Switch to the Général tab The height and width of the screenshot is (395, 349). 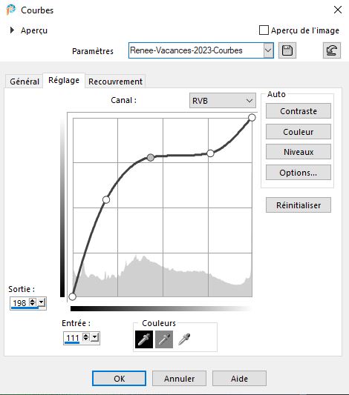coord(25,82)
